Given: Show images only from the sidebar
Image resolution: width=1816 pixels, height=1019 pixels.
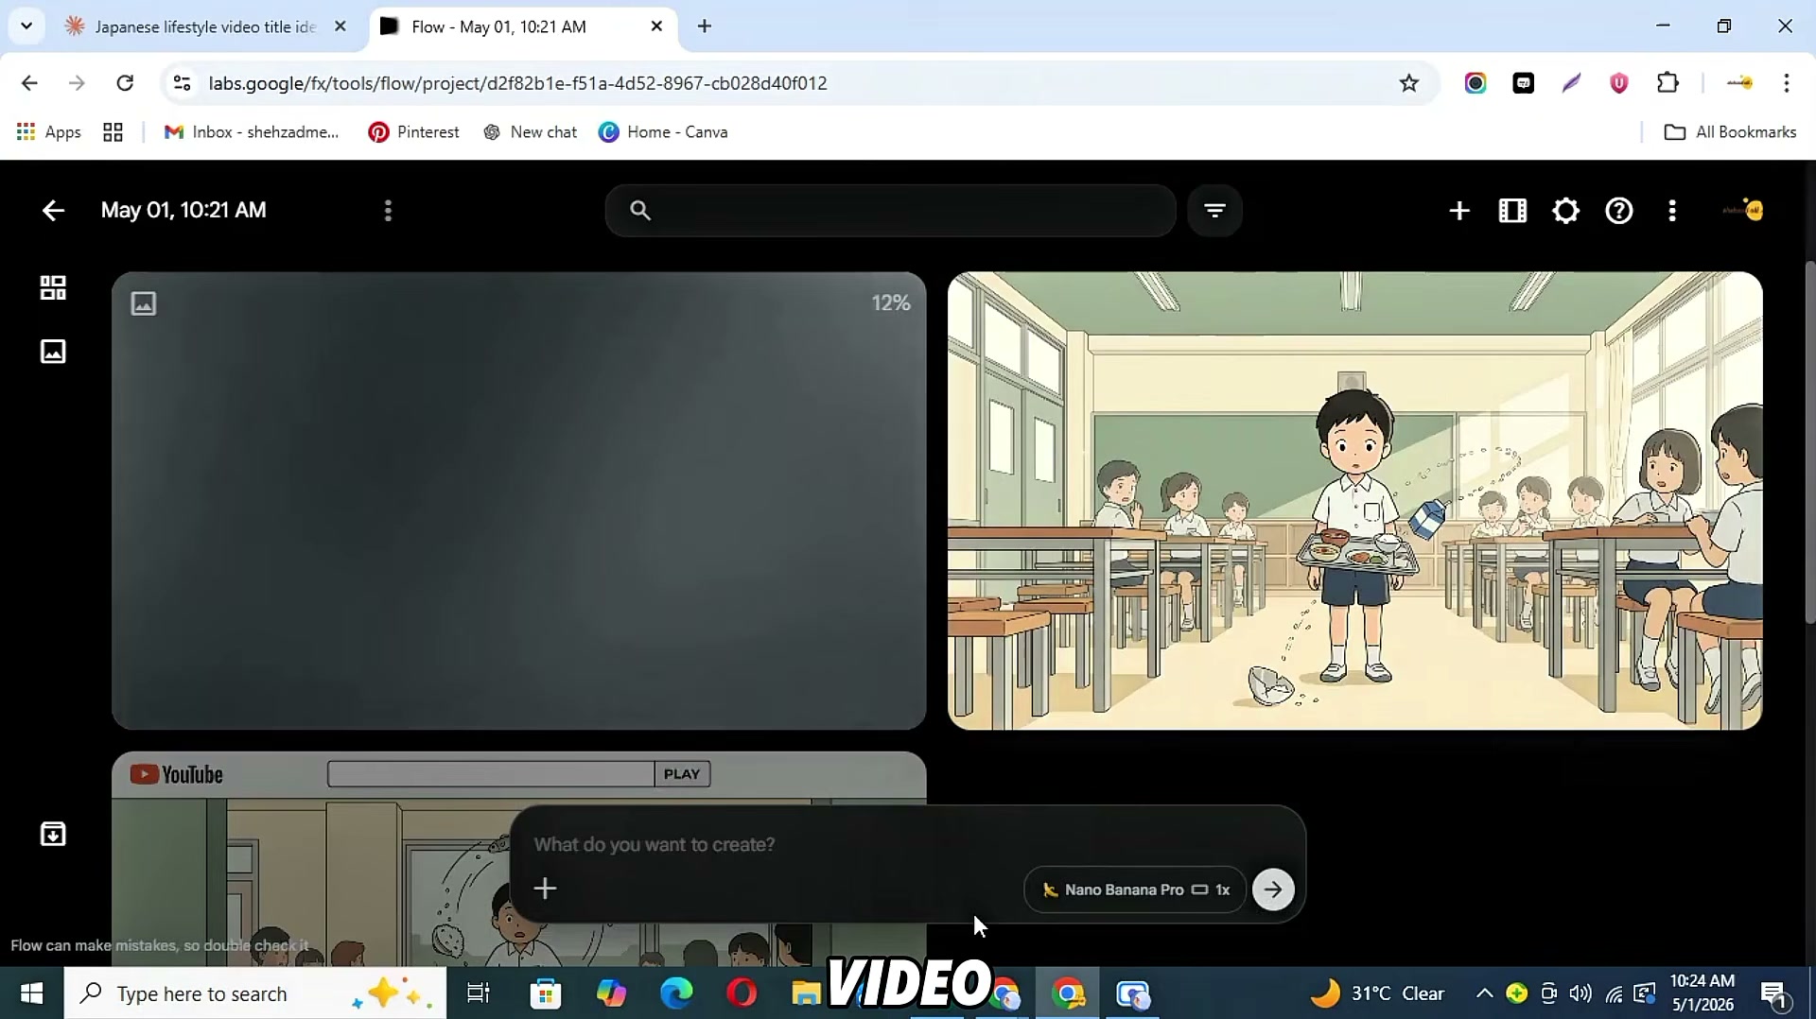Looking at the screenshot, I should tap(53, 352).
